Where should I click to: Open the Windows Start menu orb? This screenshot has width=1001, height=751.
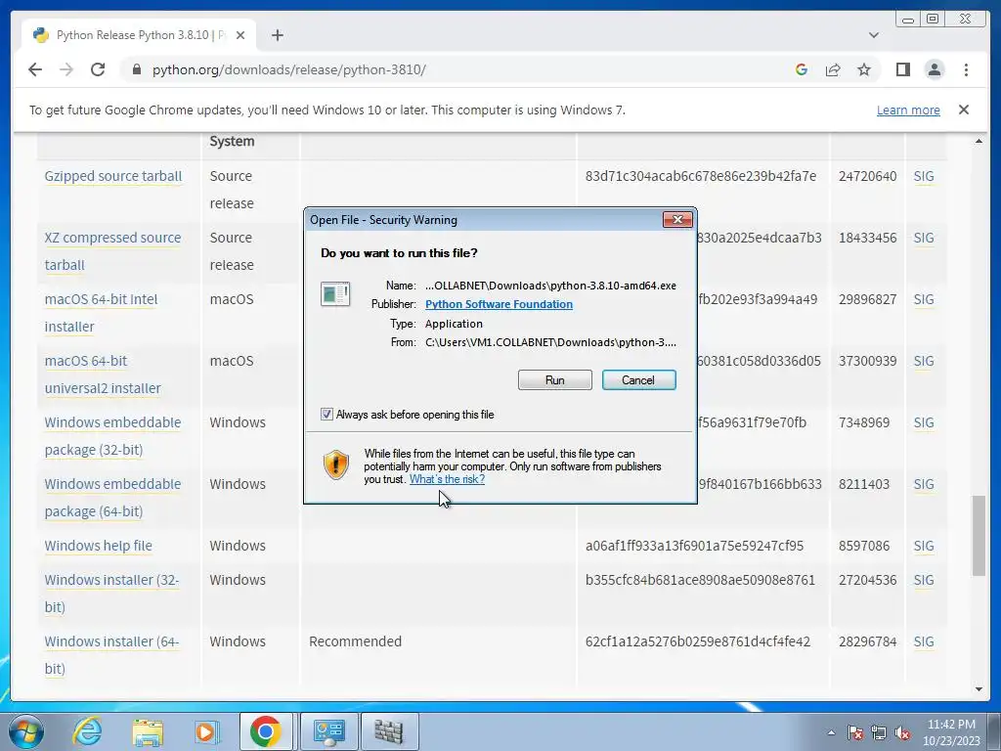[x=26, y=731]
